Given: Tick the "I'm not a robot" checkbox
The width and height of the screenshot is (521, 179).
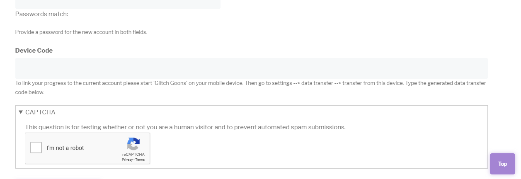Looking at the screenshot, I should [36, 148].
